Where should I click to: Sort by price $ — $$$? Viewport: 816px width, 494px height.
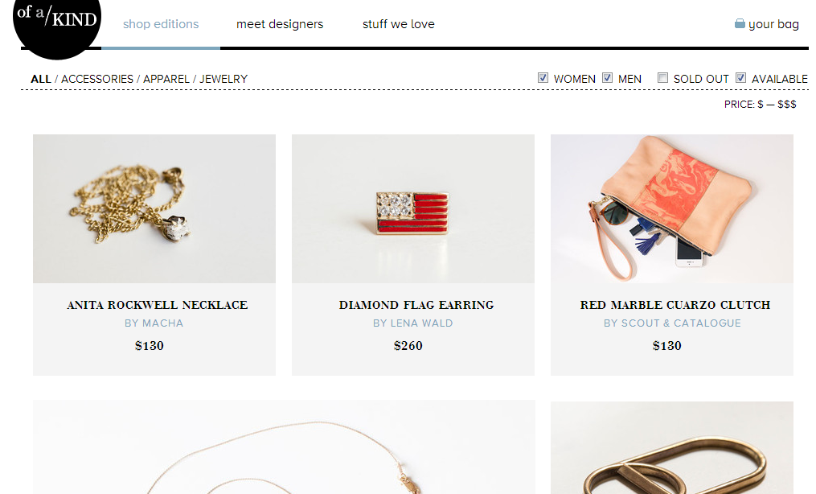coord(761,104)
